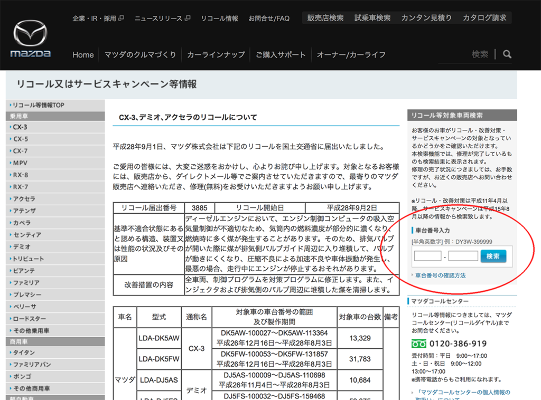Click chassis range DK5AW-100027〜DK5AW-113364
The width and height of the screenshot is (541, 400).
[274, 333]
